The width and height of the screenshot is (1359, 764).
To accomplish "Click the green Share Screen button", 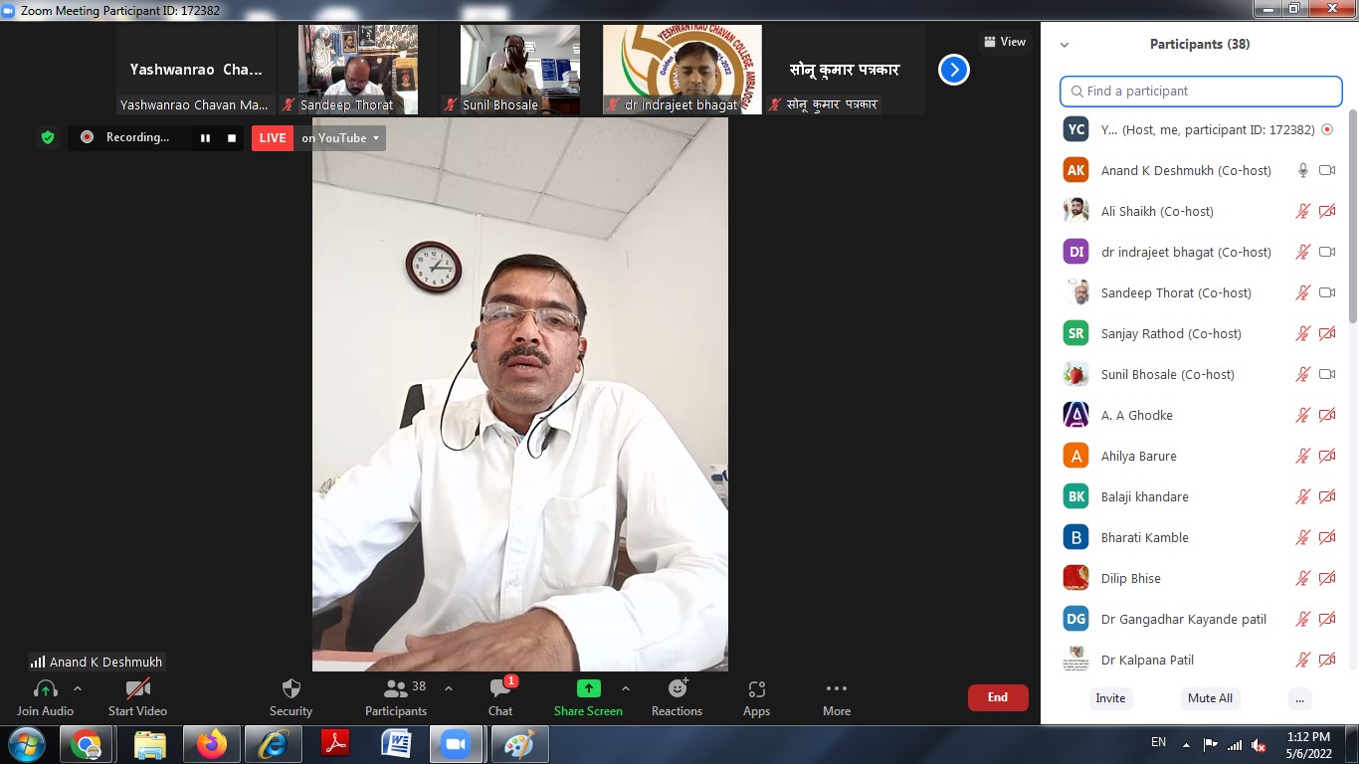I will (588, 696).
